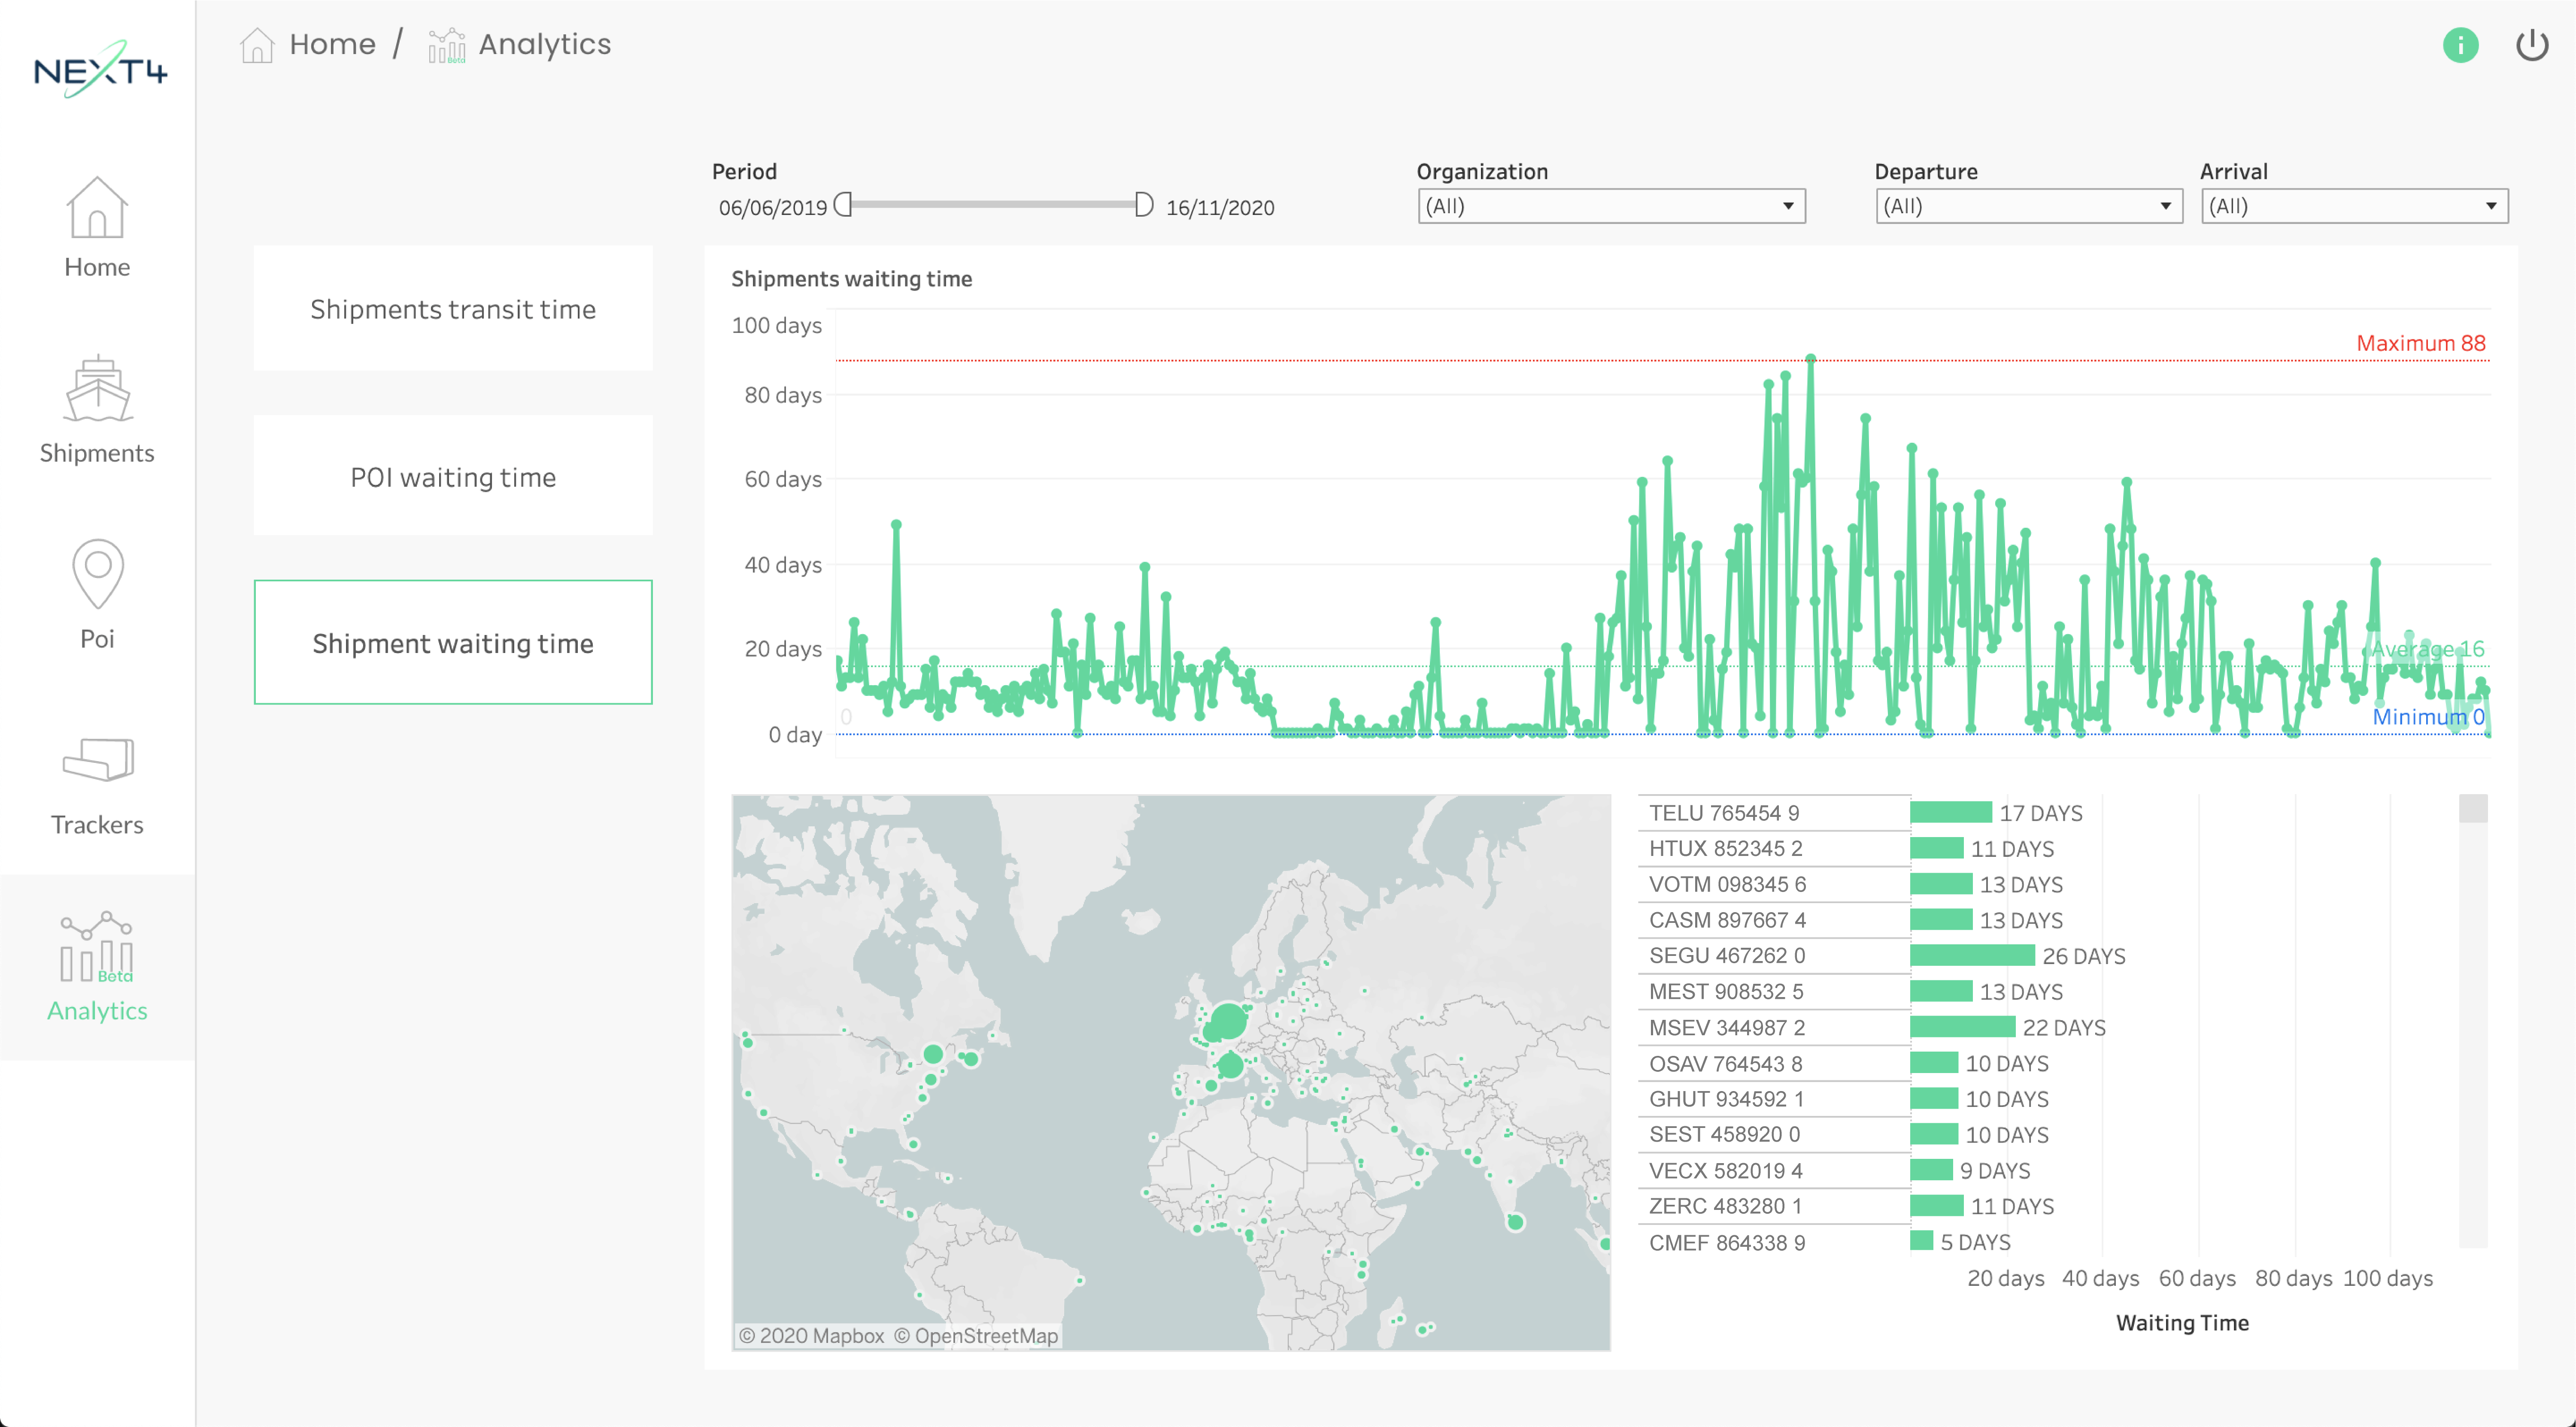Click the NEXT4 logo

pos(100,70)
